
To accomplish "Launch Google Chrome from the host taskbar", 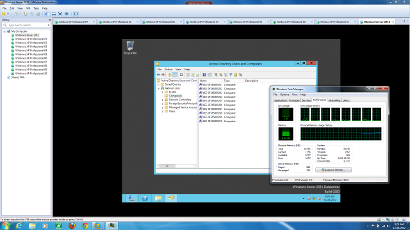I will 85,226.
